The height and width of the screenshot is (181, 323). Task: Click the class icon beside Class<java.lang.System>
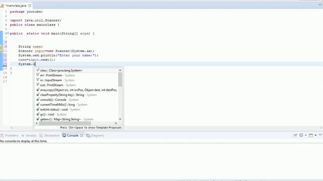[x=38, y=70]
